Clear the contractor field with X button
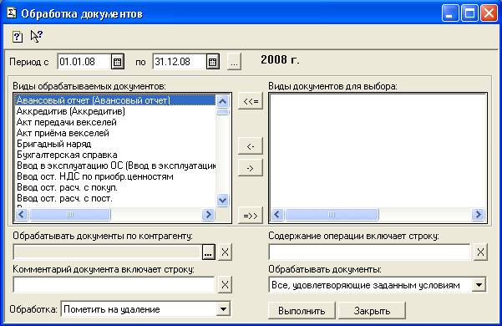502x326 pixels. [225, 252]
